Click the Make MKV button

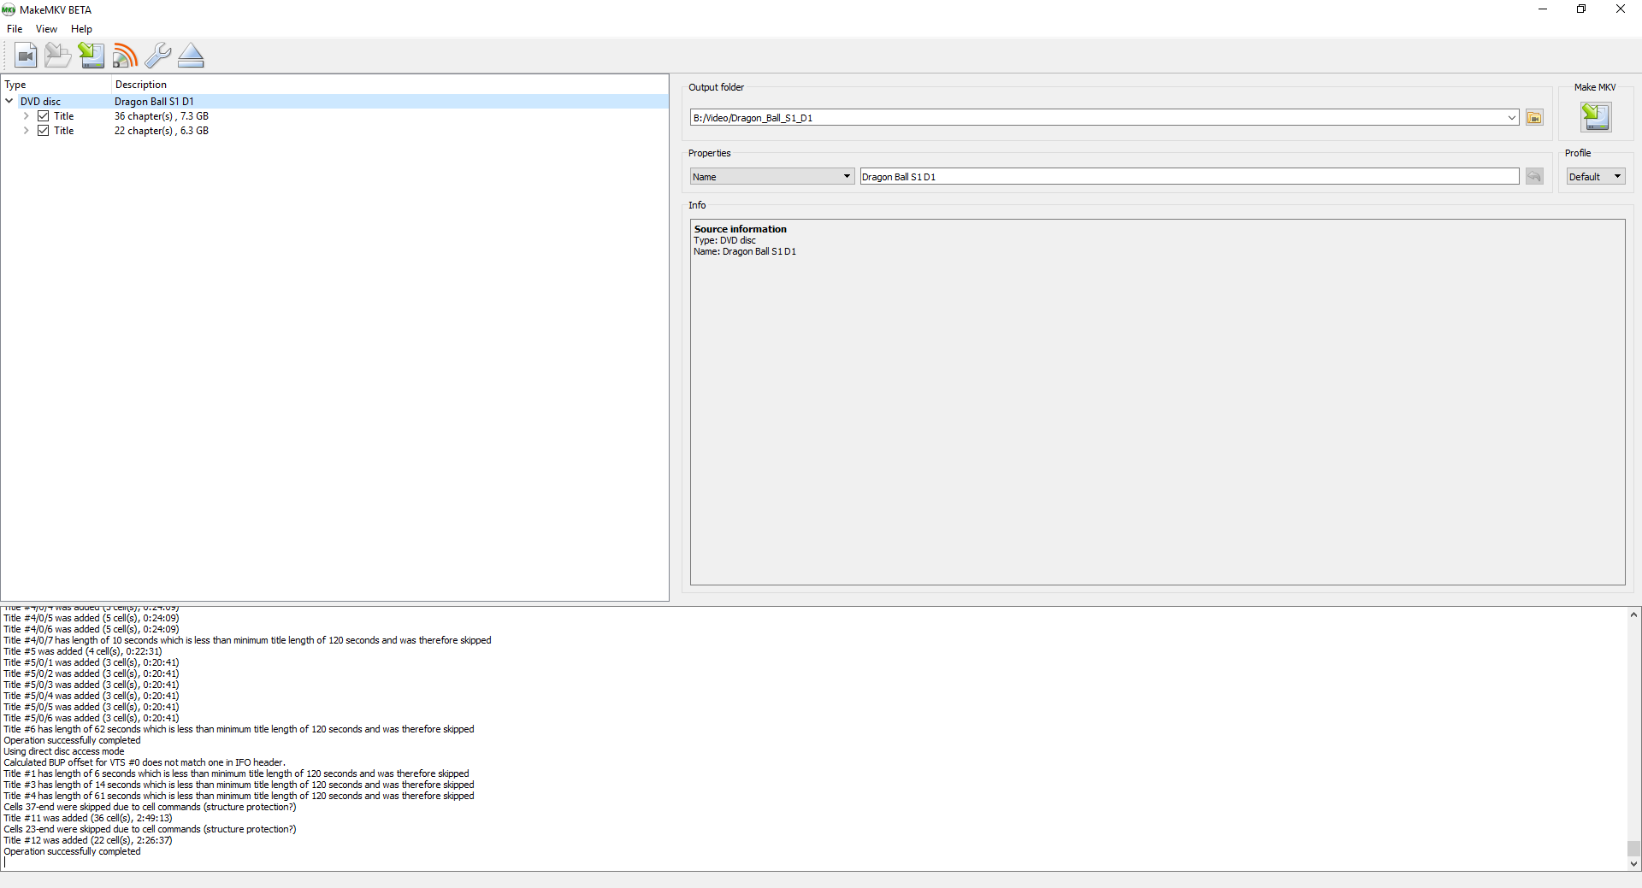(x=1596, y=116)
